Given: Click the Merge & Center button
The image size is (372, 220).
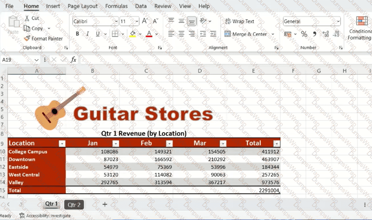Looking at the screenshot, I should [x=246, y=34].
